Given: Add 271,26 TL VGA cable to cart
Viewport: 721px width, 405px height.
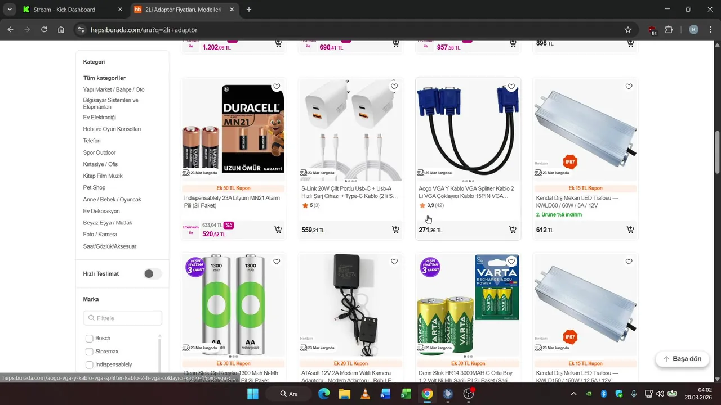Looking at the screenshot, I should click(x=513, y=229).
